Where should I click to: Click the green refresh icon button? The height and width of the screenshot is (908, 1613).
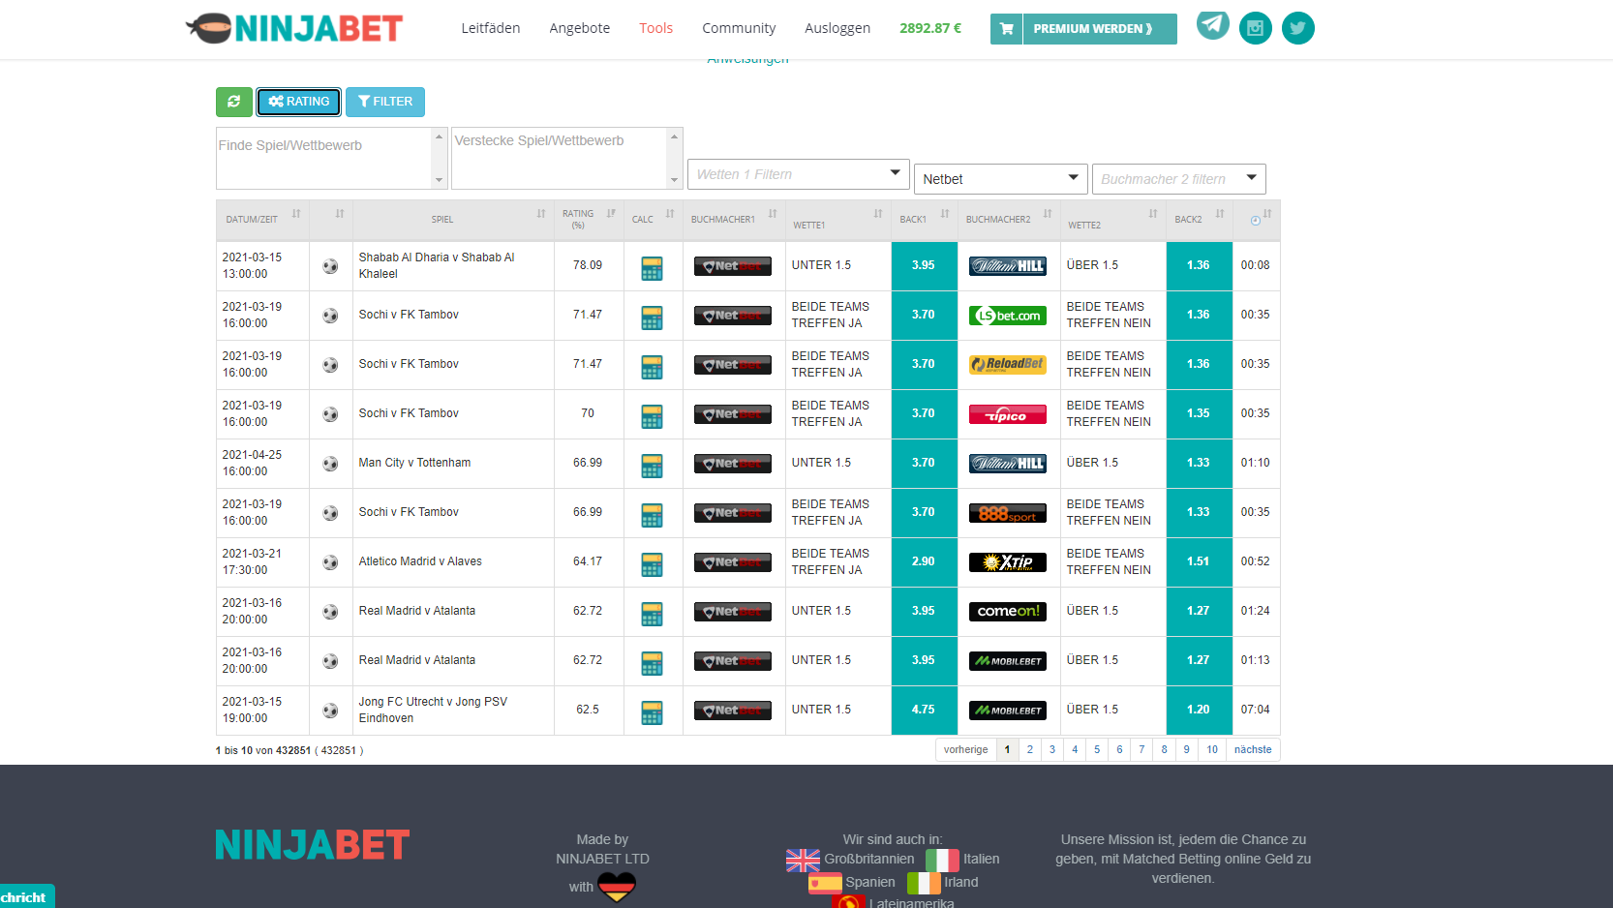[x=233, y=102]
